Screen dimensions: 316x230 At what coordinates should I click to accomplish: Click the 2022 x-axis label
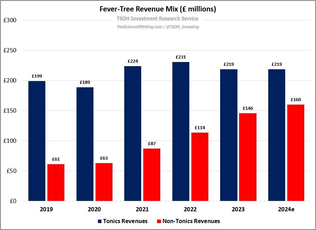(x=190, y=210)
